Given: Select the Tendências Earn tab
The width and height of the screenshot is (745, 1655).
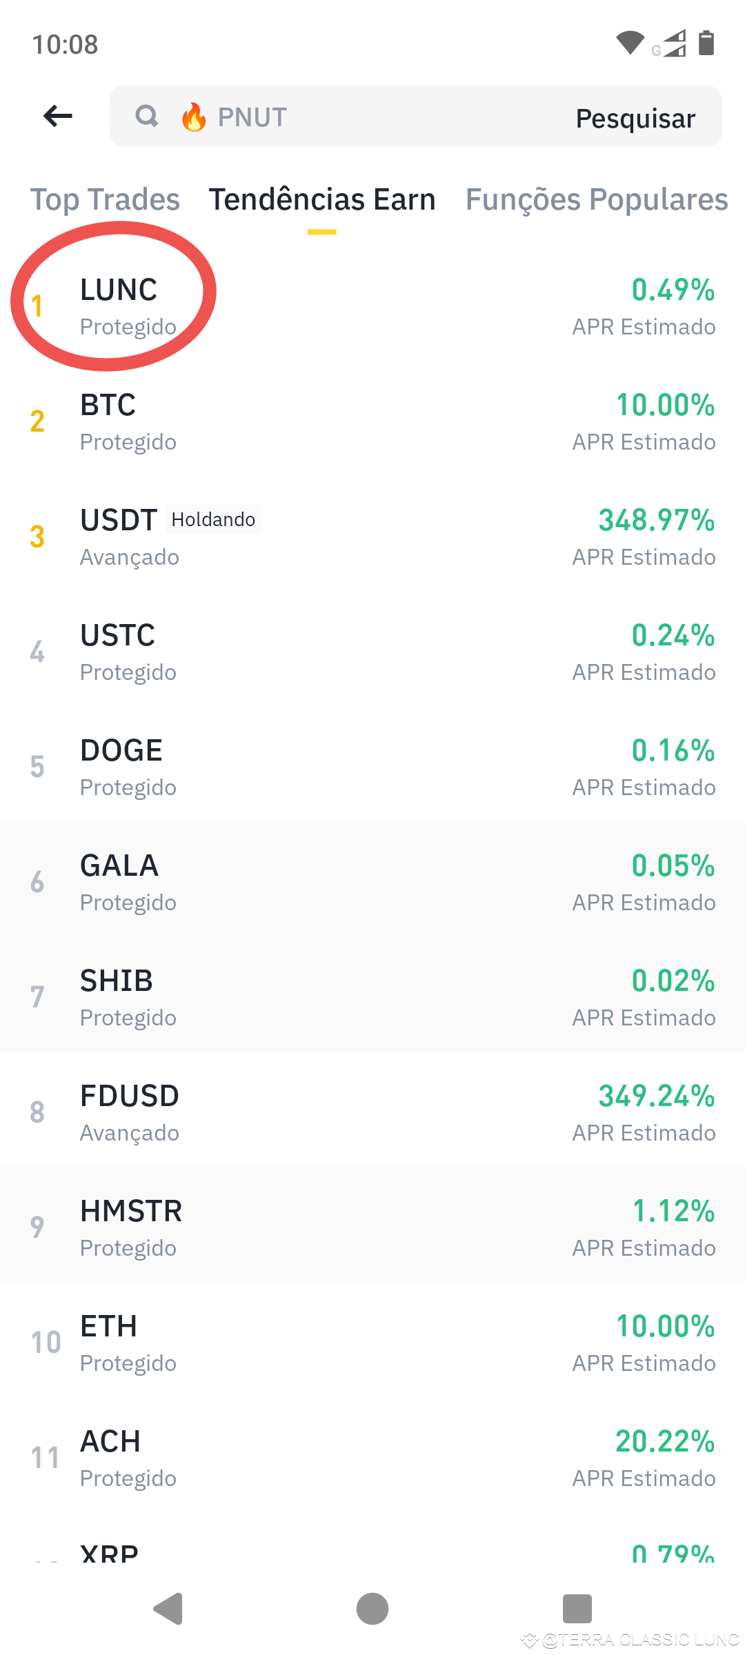Looking at the screenshot, I should click(x=322, y=200).
